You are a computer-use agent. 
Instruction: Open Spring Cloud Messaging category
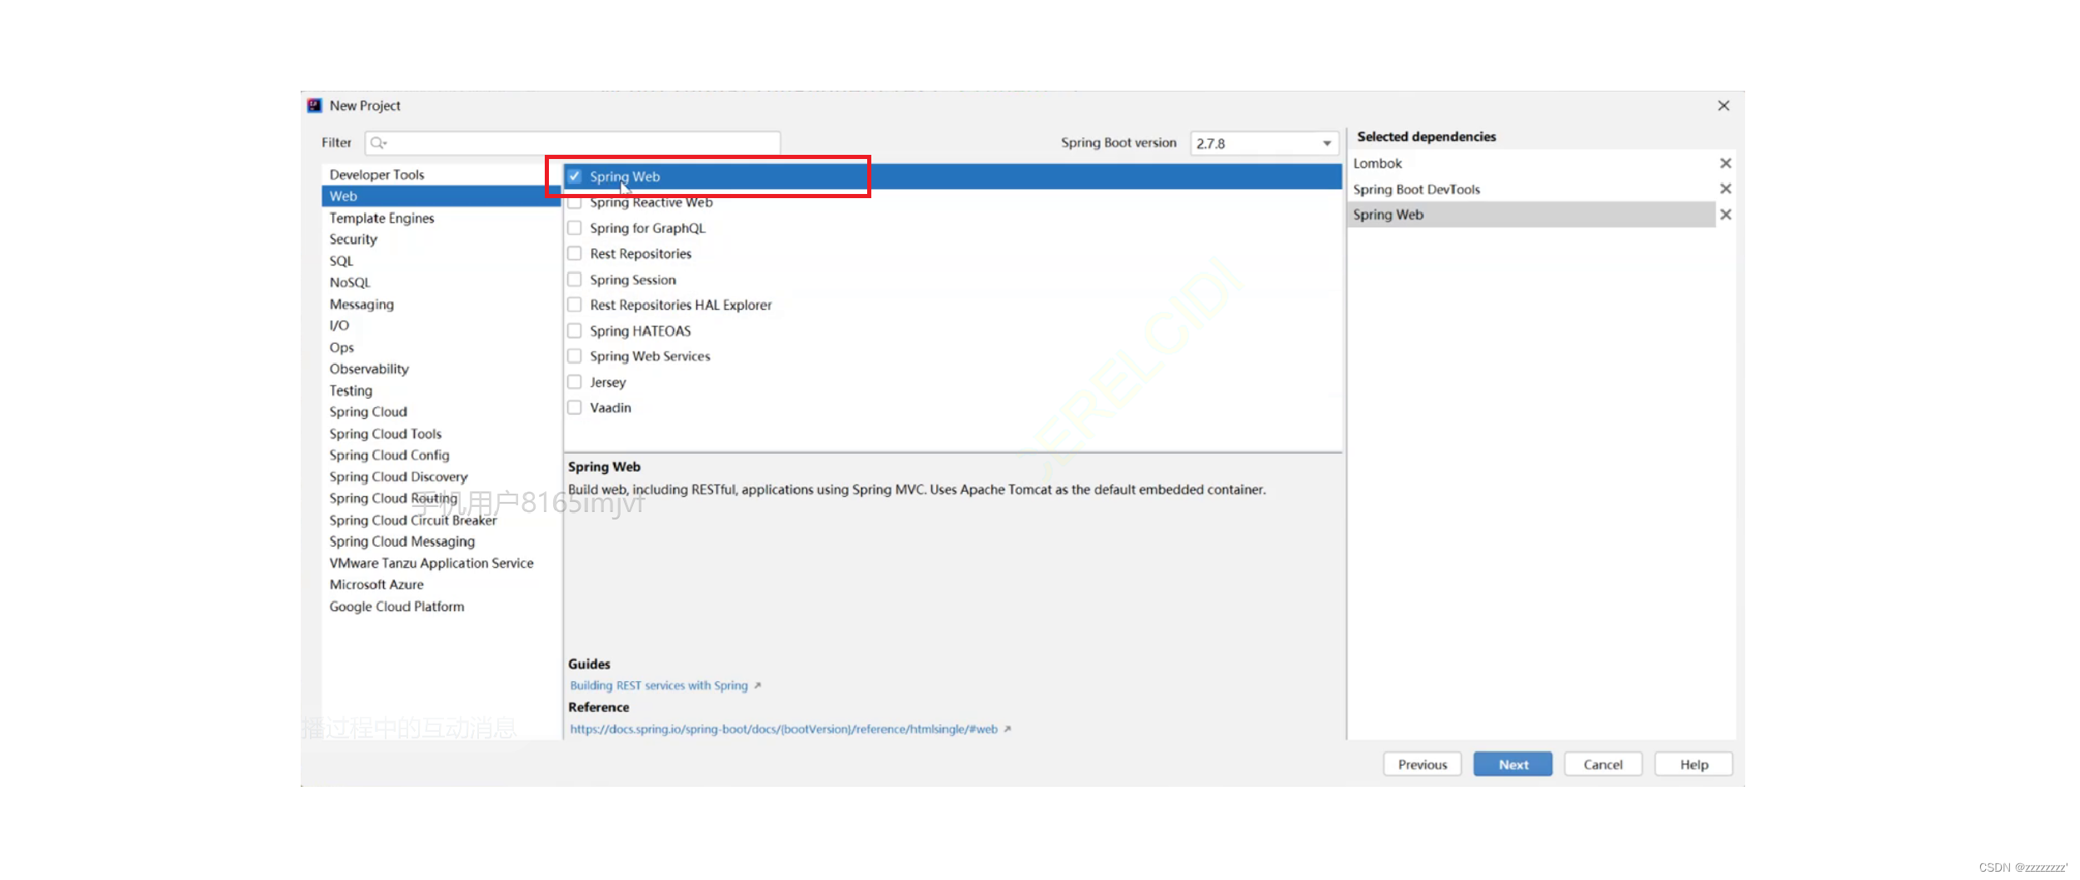(441, 542)
